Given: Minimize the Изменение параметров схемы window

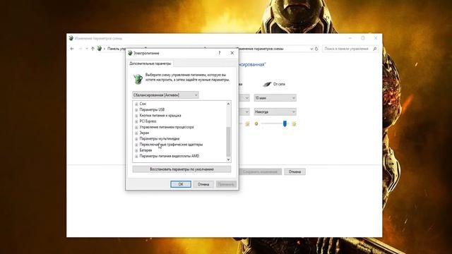Looking at the screenshot, I should pos(350,38).
